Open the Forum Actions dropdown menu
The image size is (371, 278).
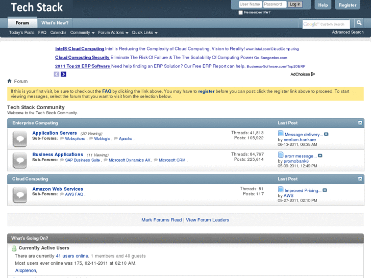(x=113, y=33)
